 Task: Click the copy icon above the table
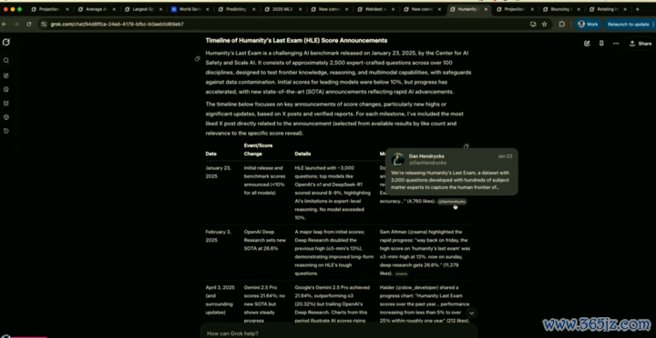point(466,146)
